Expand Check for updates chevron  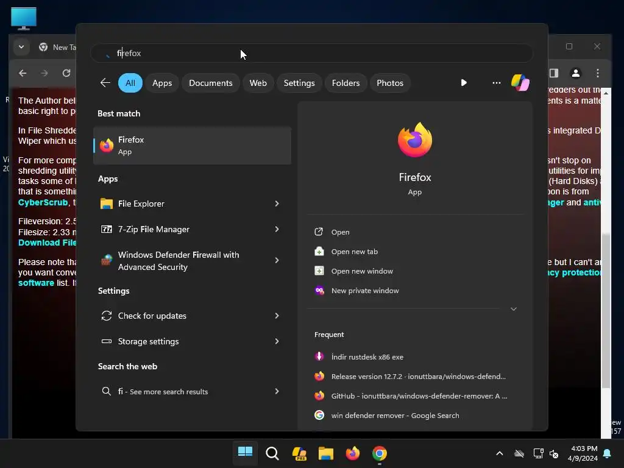(277, 316)
